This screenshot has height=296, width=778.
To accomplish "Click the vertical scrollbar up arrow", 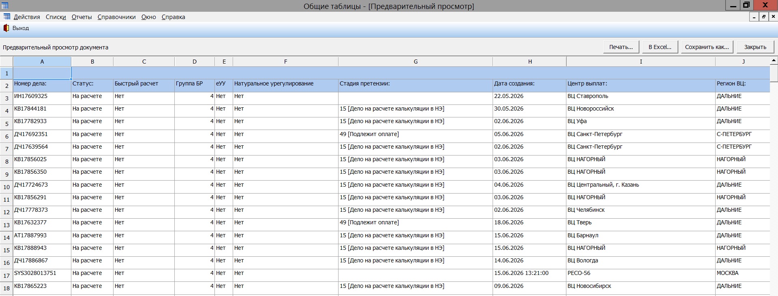I will [x=774, y=61].
